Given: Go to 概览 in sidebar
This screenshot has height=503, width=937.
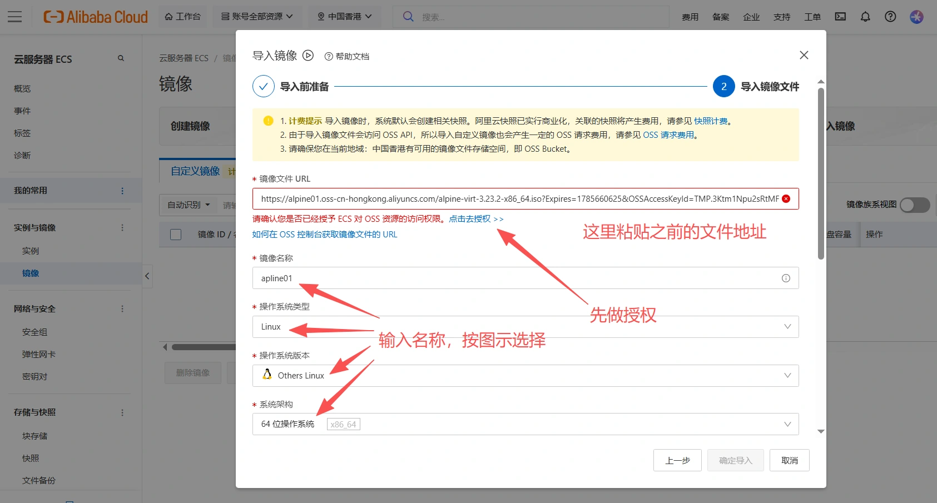Looking at the screenshot, I should pos(22,89).
